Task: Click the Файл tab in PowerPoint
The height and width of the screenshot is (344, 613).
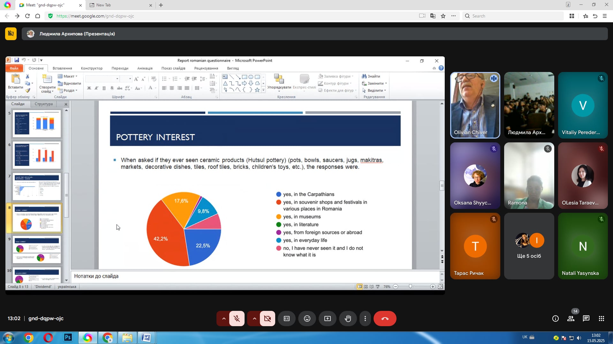Action: point(14,68)
